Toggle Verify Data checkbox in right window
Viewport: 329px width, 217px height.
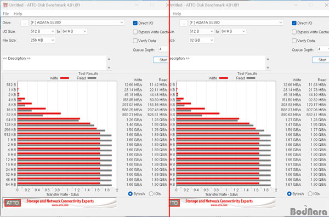point(294,41)
